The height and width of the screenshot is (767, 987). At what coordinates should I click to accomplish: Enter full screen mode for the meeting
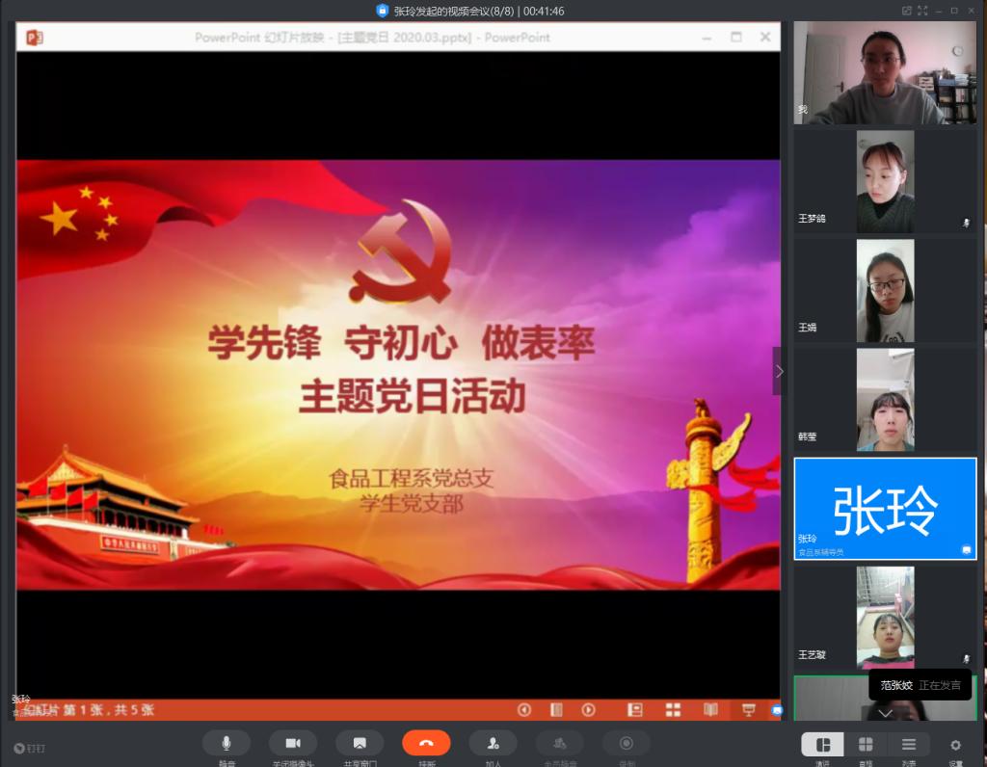tap(923, 11)
